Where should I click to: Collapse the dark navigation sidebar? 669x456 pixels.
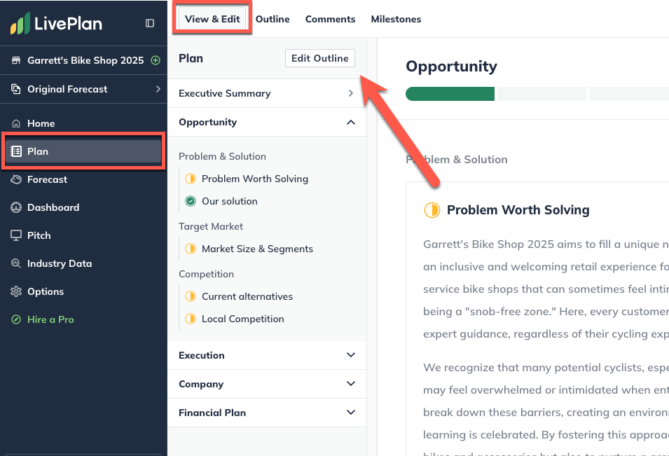(x=149, y=22)
